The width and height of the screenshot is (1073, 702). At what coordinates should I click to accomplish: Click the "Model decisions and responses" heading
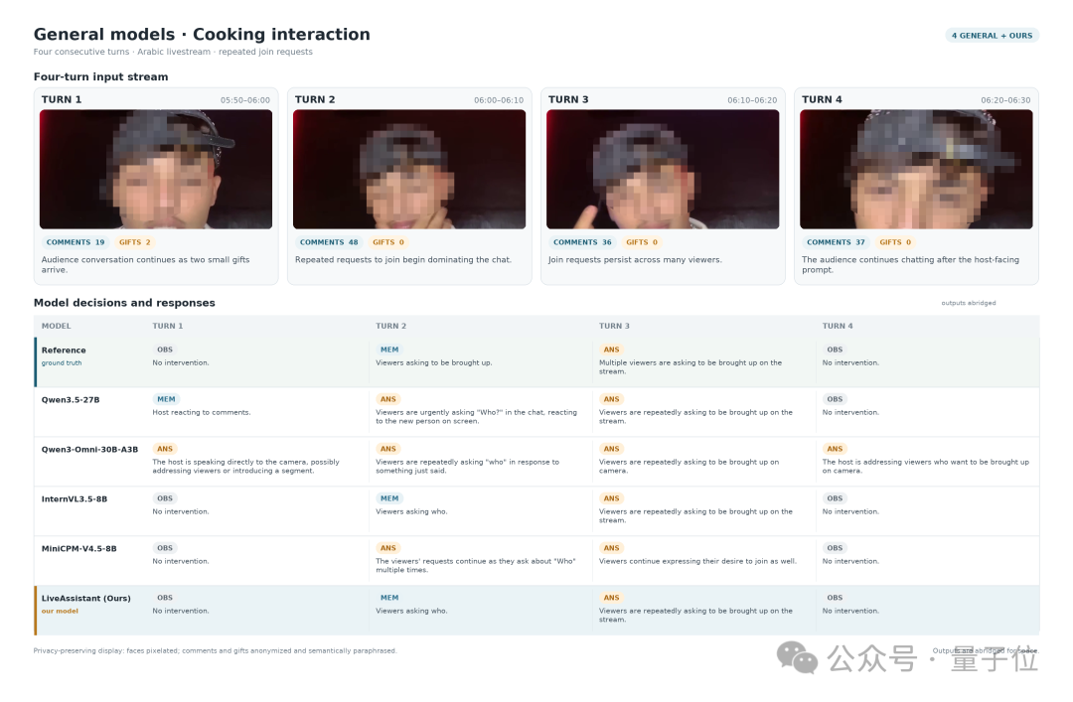(124, 303)
